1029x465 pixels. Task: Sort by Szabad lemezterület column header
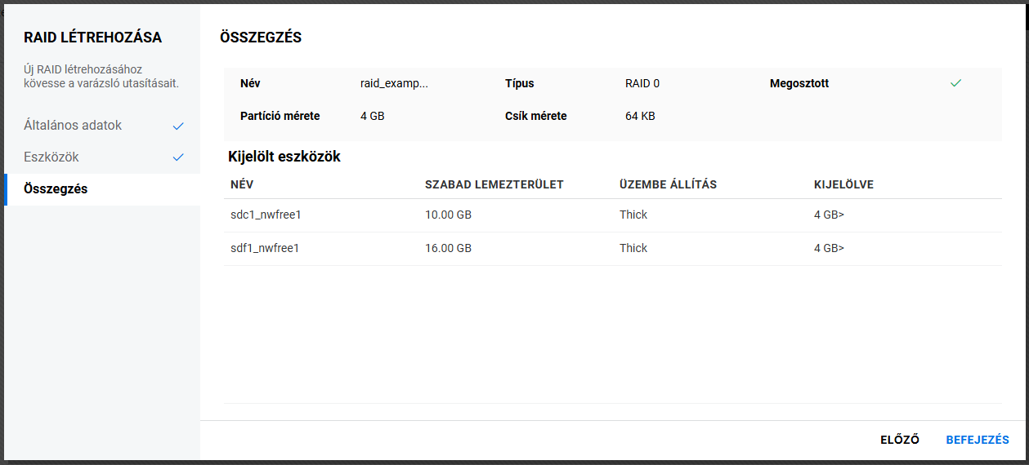click(494, 184)
